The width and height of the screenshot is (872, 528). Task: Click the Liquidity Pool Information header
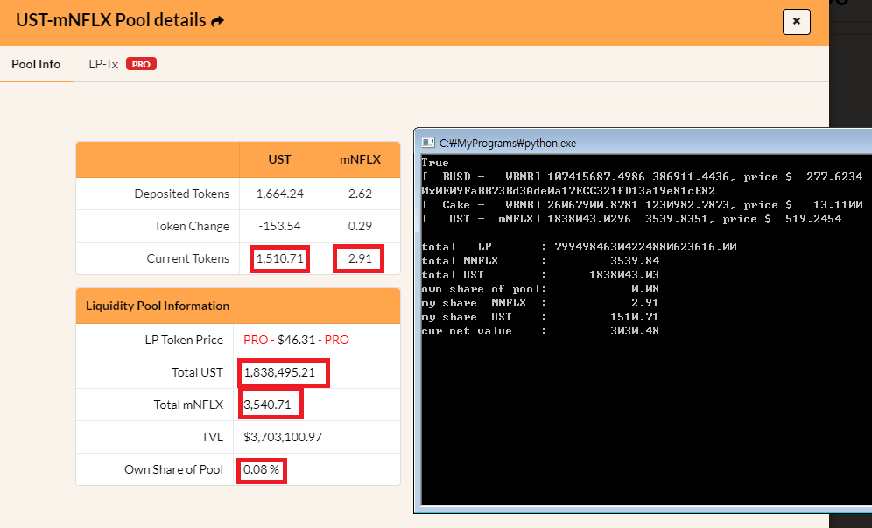(158, 306)
